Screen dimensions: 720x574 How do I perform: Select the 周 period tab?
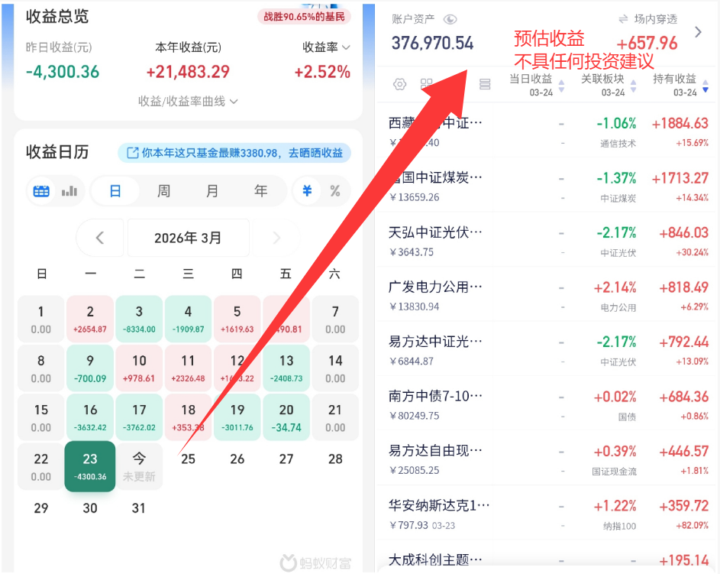pyautogui.click(x=164, y=191)
